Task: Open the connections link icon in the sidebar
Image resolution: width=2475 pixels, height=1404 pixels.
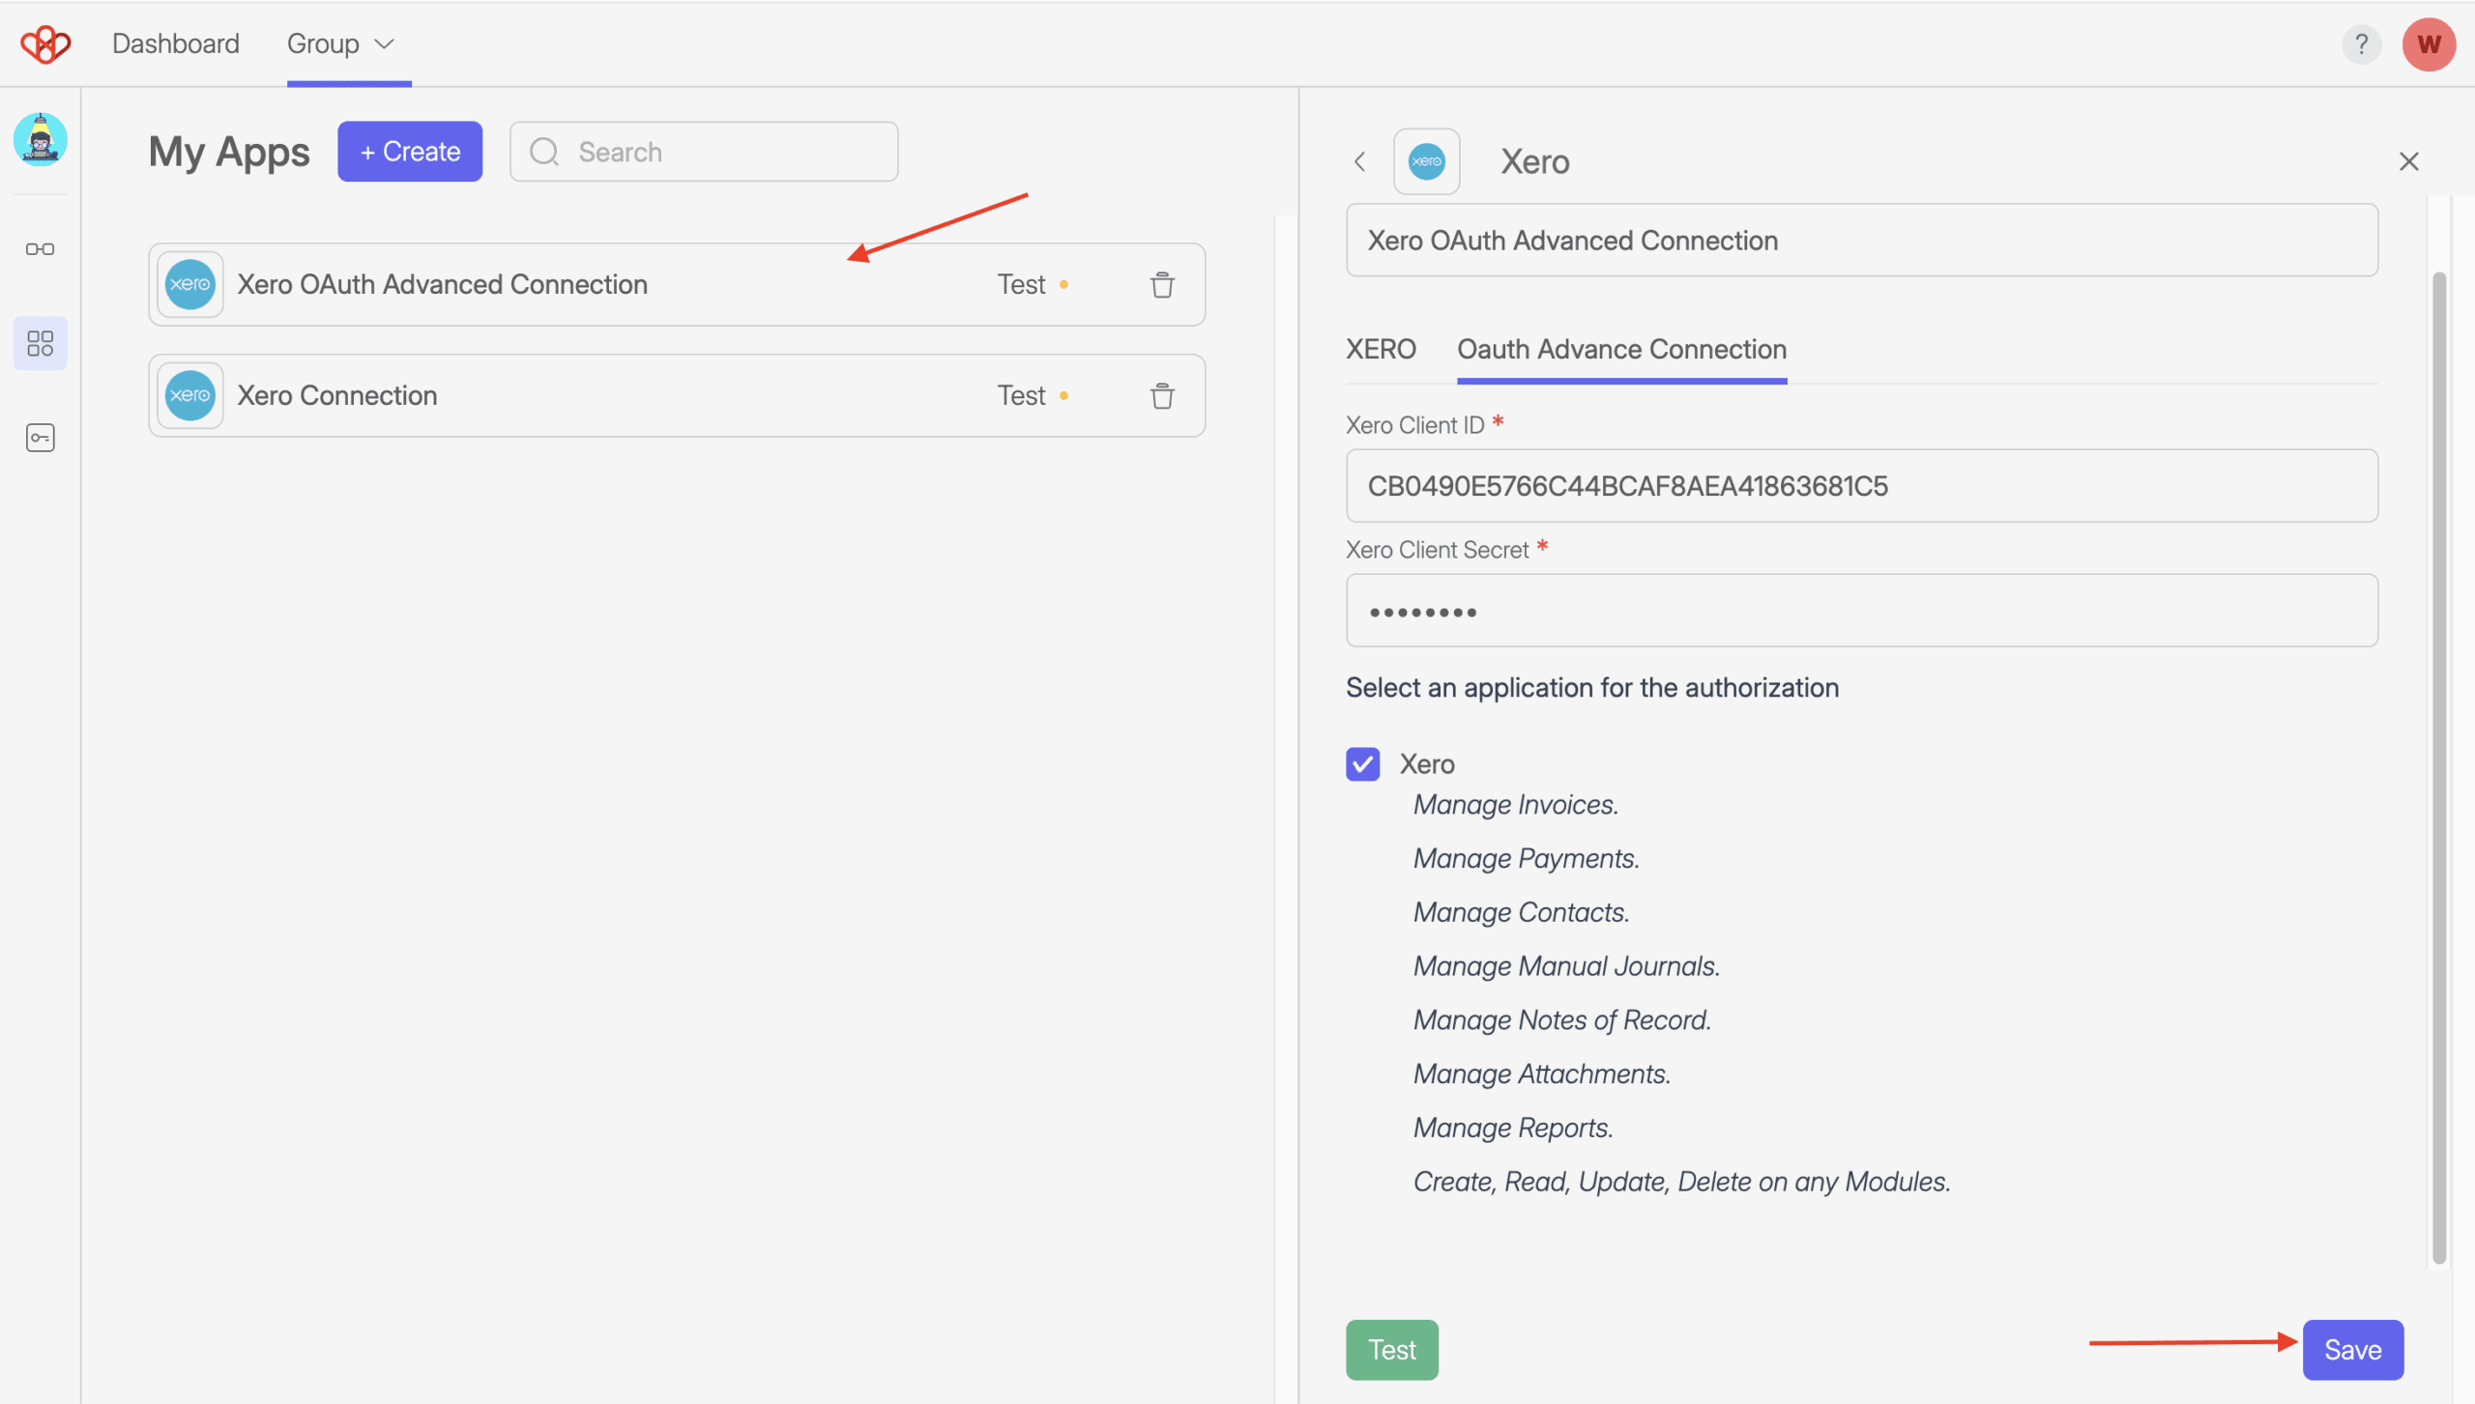Action: pos(40,249)
